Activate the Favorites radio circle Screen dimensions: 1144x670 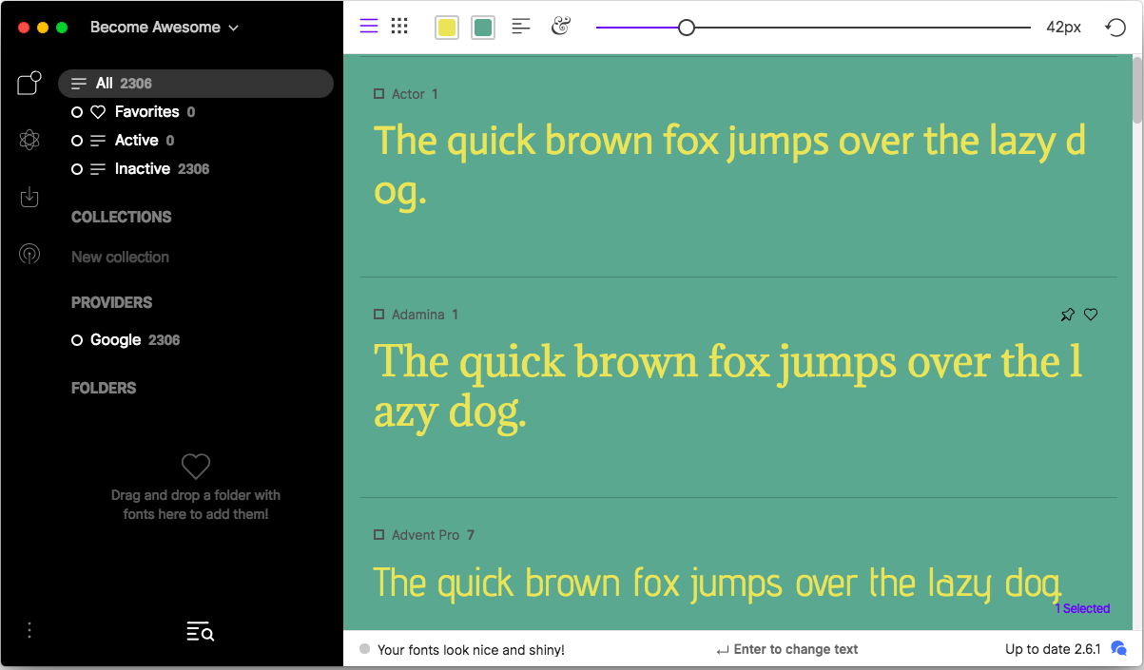point(77,112)
